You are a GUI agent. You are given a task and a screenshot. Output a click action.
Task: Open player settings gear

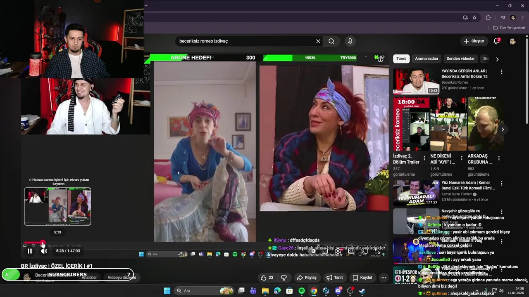coord(338,251)
